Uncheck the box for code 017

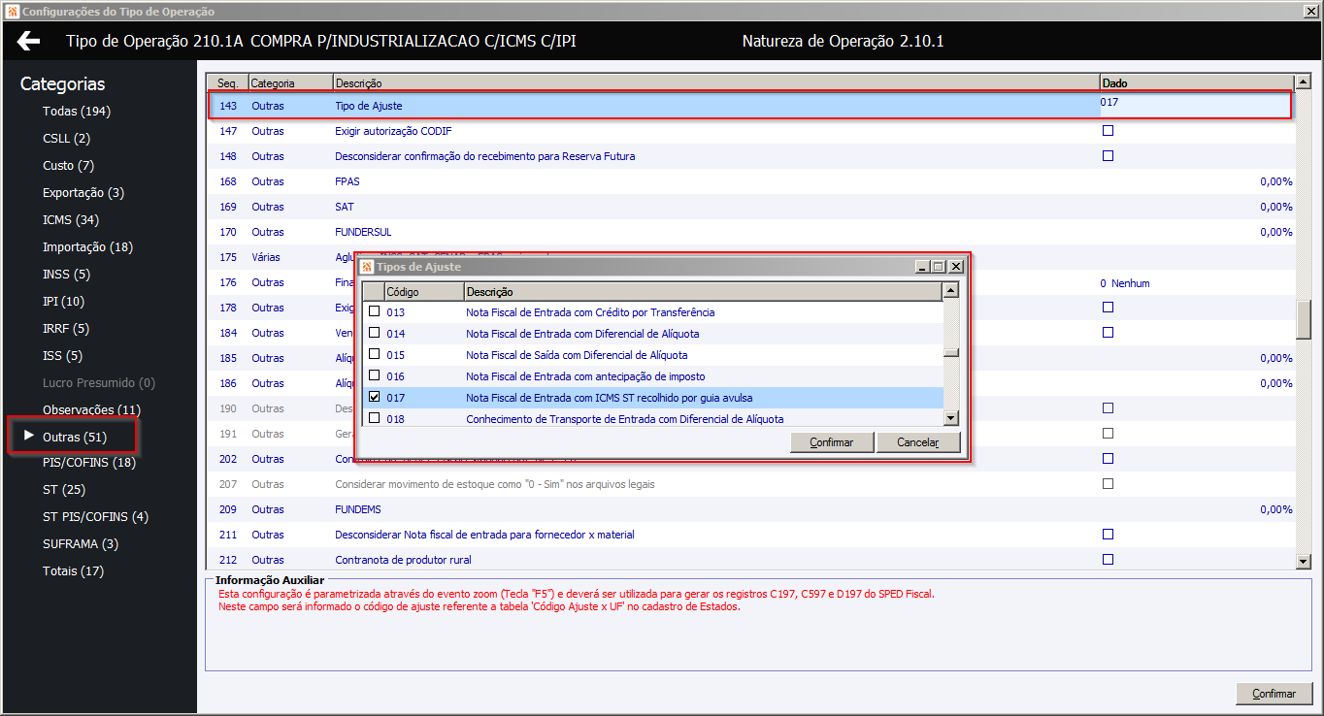(374, 397)
